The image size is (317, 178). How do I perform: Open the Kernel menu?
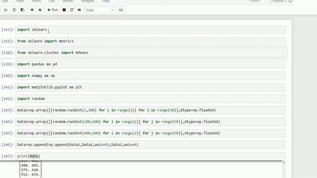(68, 1)
